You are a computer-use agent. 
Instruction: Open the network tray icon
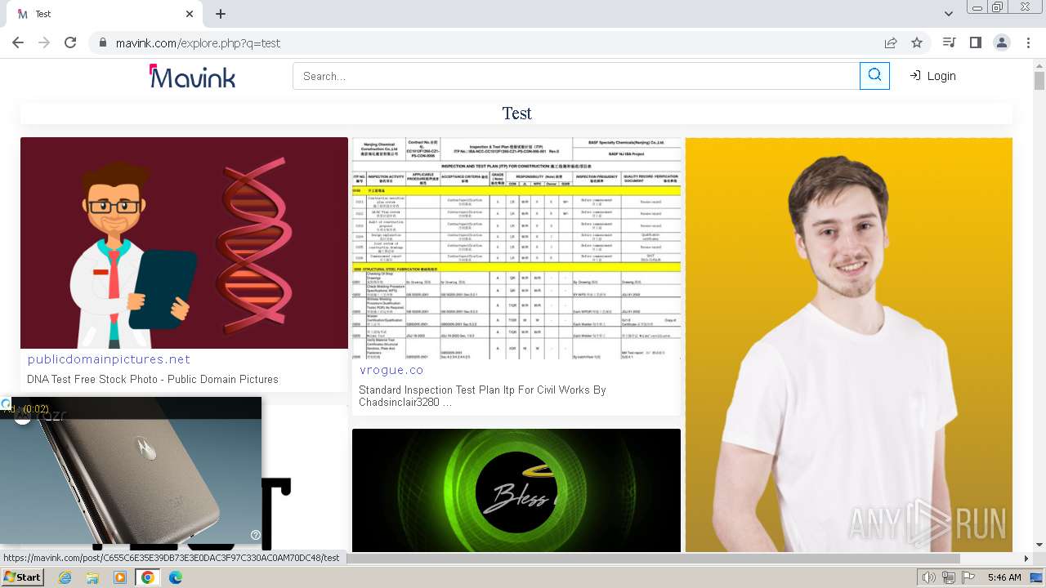pyautogui.click(x=949, y=577)
